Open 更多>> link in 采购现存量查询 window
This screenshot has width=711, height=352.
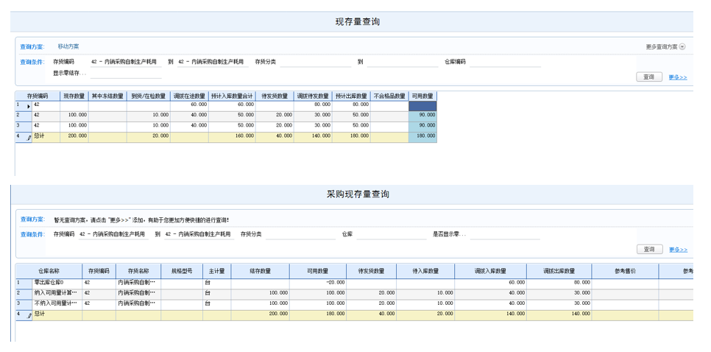tap(678, 250)
